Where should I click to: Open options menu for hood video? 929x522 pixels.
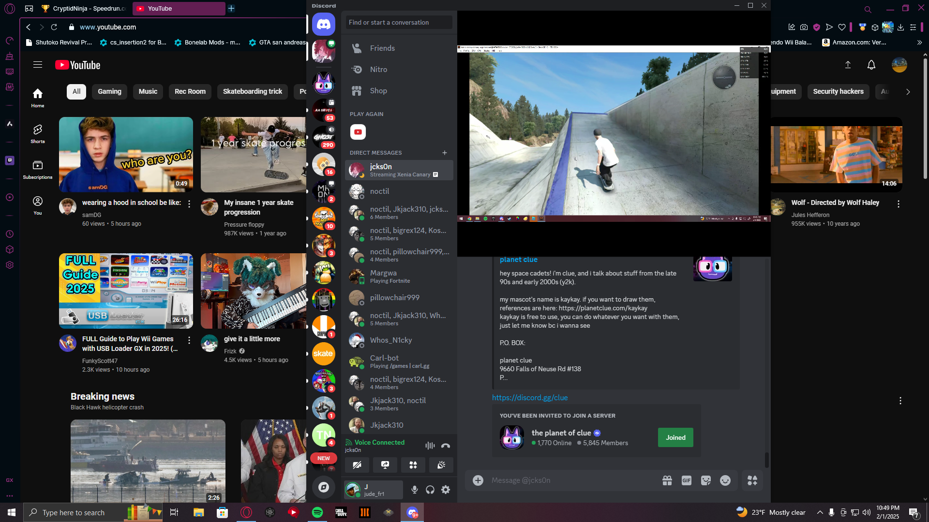189,204
